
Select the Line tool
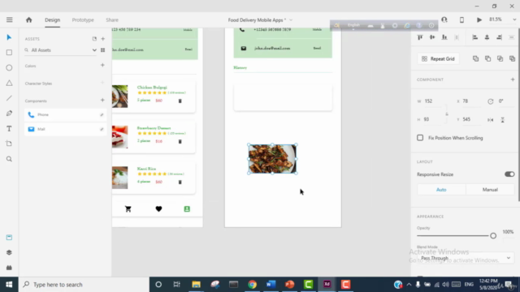9,98
